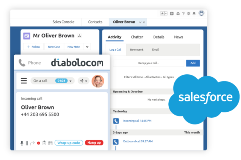The image size is (241, 160).
Task: Select the Log a Call subtab
Action: tap(115, 49)
